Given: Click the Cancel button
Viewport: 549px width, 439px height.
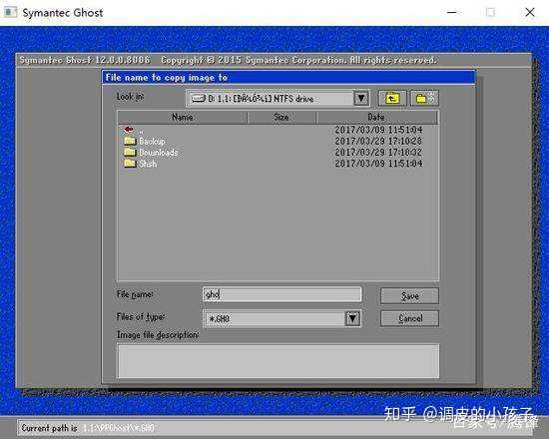Looking at the screenshot, I should click(409, 318).
